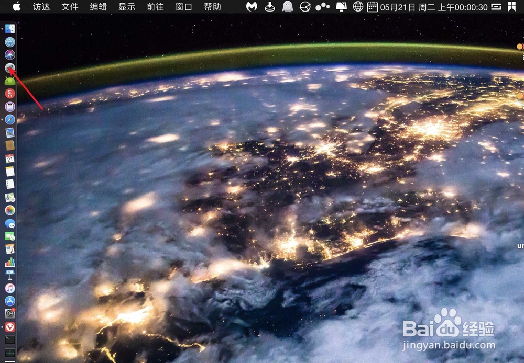
Task: Open iTunes music icon in Dock
Action: [x=10, y=288]
